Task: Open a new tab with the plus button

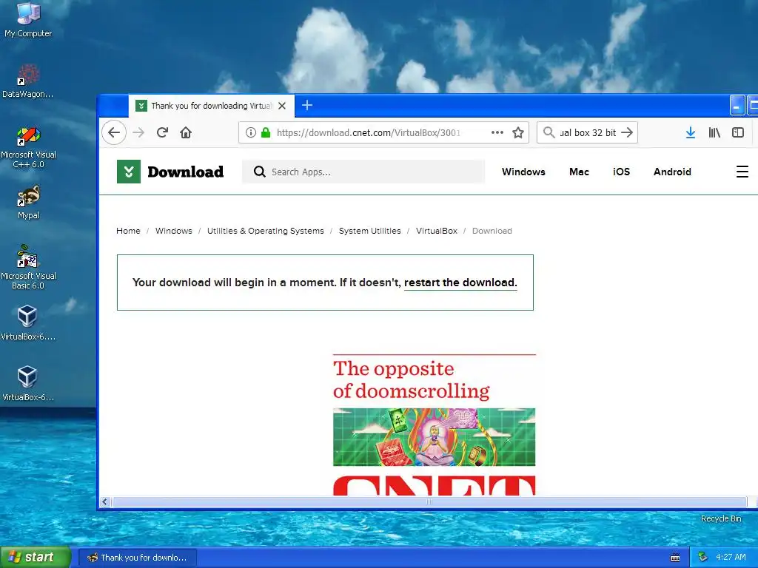Action: [307, 105]
